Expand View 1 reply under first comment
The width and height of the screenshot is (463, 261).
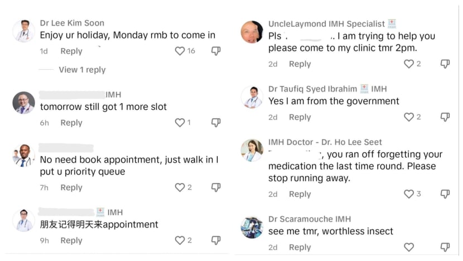point(82,70)
